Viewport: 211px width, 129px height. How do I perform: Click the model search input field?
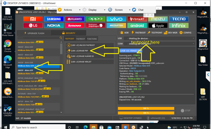[x=38, y=38]
